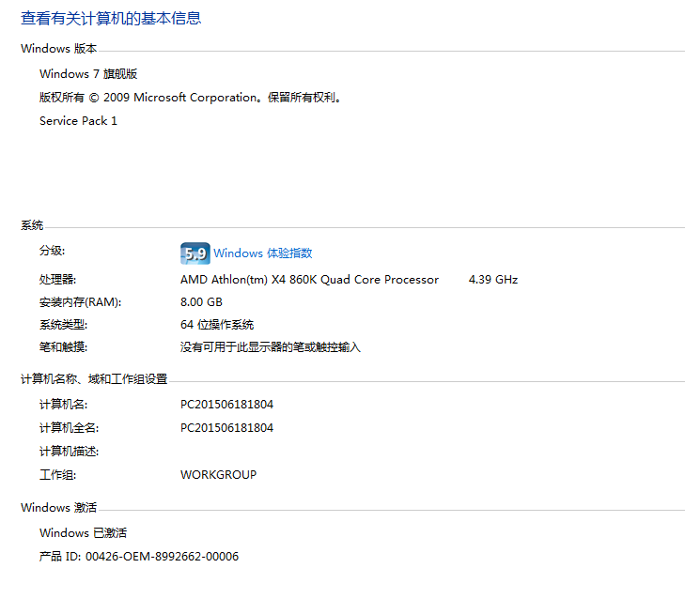Image resolution: width=685 pixels, height=614 pixels.
Task: Click the Windows 激活 section heading
Action: pyautogui.click(x=58, y=508)
